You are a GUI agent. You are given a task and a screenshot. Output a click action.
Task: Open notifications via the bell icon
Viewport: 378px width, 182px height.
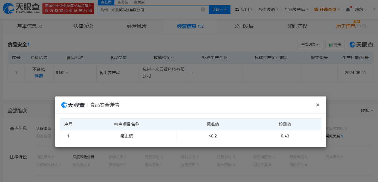(348, 10)
